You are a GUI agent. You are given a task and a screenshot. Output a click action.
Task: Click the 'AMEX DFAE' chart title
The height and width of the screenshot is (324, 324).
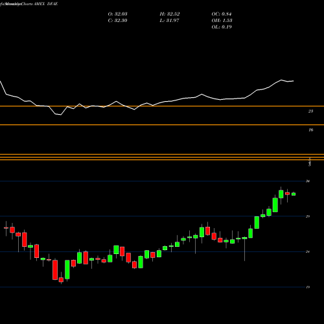(46, 4)
